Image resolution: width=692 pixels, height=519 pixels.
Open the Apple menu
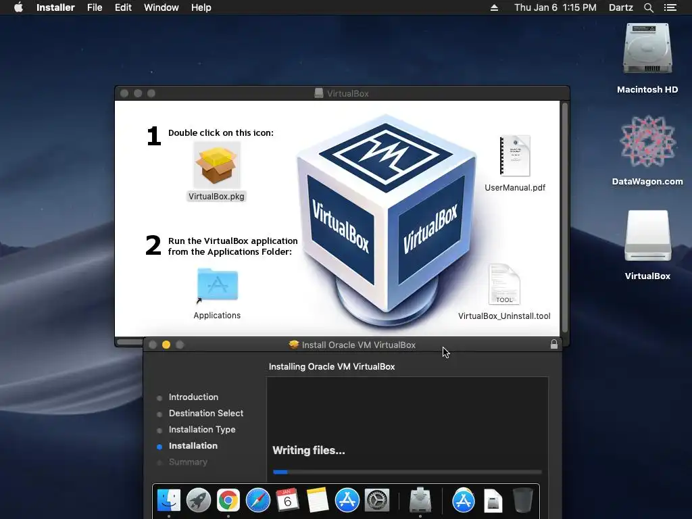click(x=18, y=7)
